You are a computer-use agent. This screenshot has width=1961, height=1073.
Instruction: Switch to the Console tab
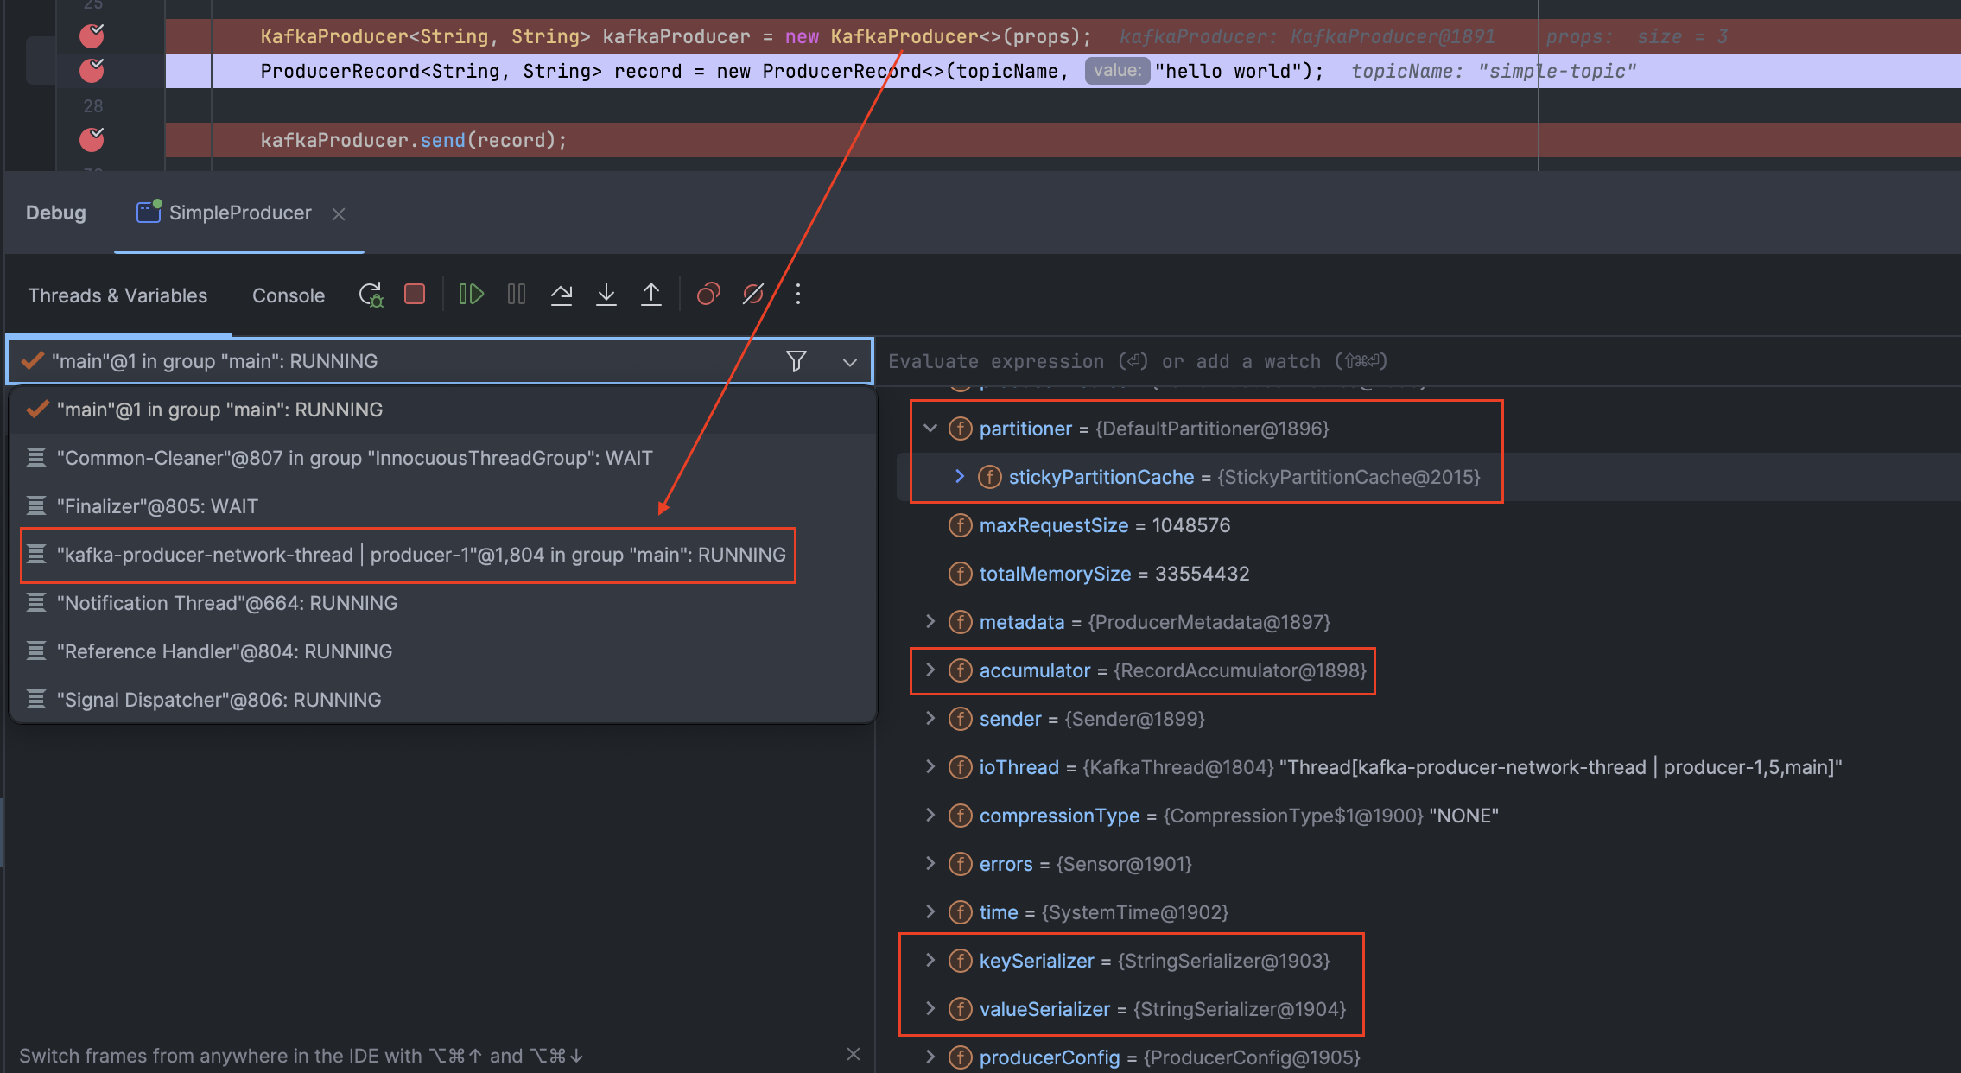pyautogui.click(x=289, y=295)
